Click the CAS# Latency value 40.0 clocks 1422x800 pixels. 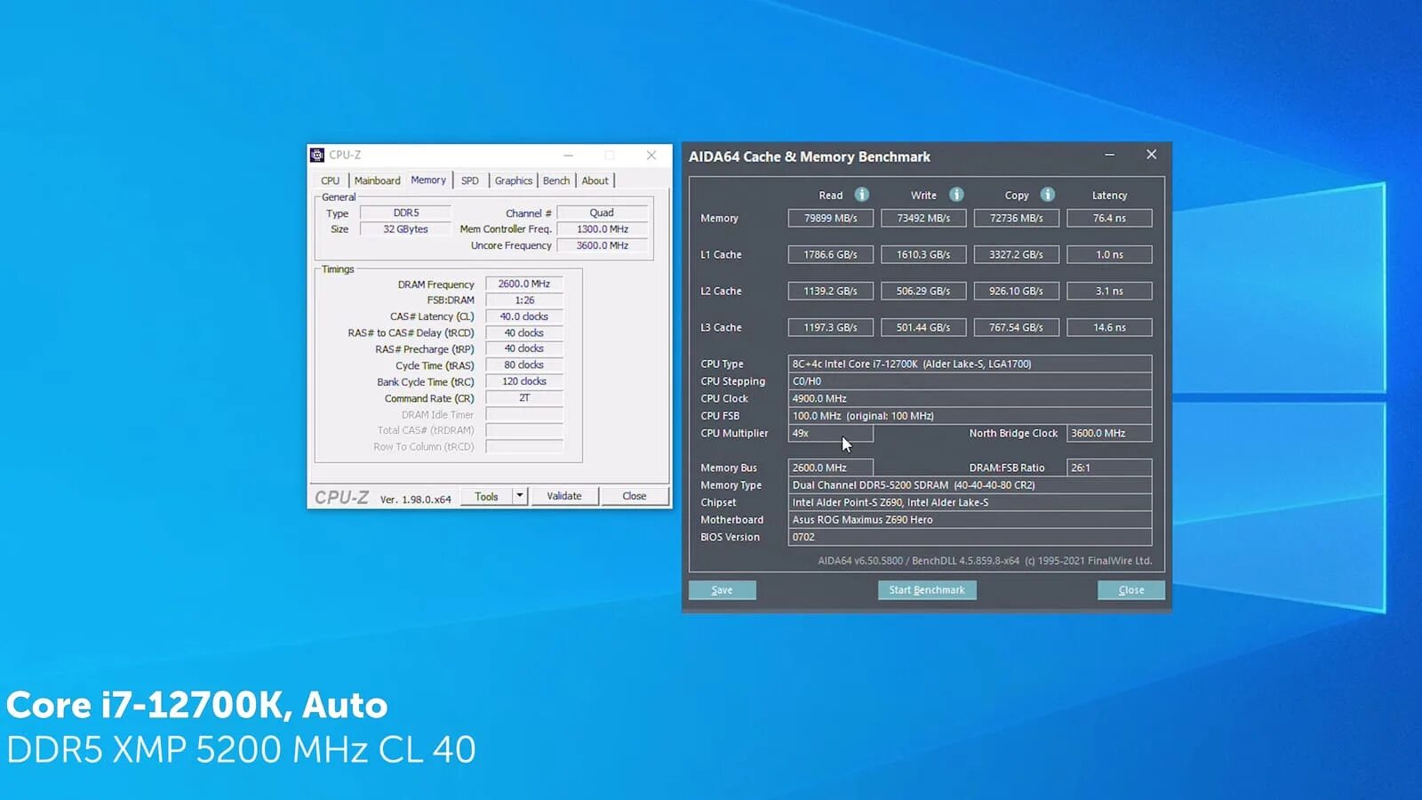524,316
